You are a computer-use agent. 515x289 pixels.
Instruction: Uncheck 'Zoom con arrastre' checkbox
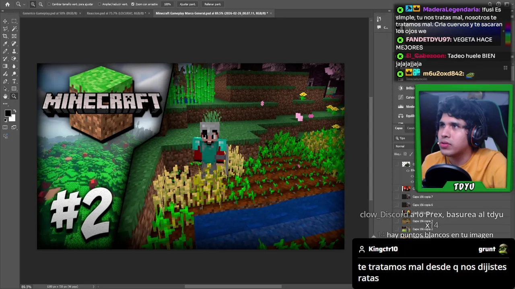coord(133,4)
